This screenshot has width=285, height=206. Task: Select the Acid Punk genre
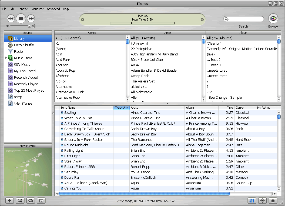(x=62, y=59)
